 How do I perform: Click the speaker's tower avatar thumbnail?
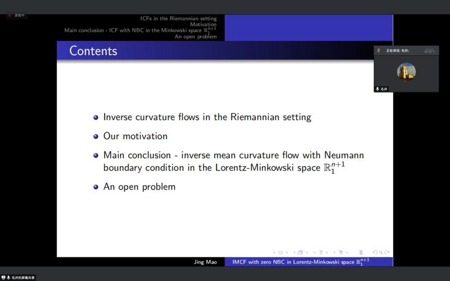(406, 72)
